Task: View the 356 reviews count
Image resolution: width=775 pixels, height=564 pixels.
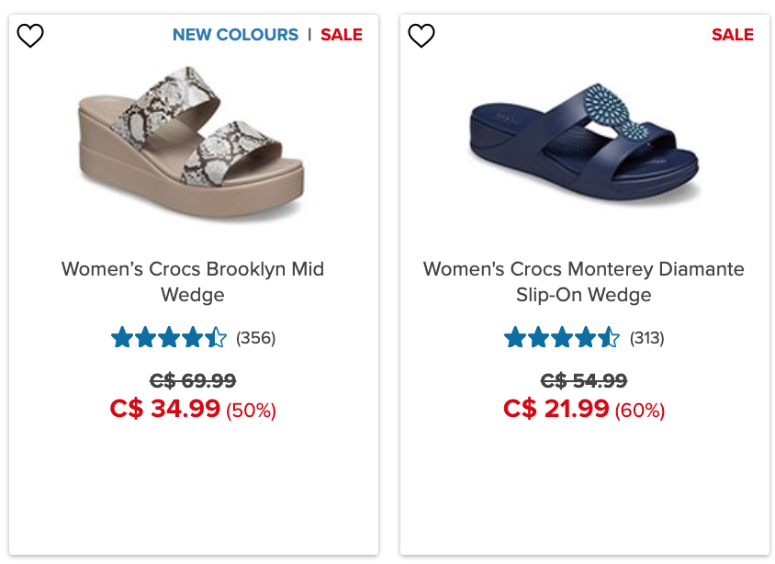Action: click(255, 338)
